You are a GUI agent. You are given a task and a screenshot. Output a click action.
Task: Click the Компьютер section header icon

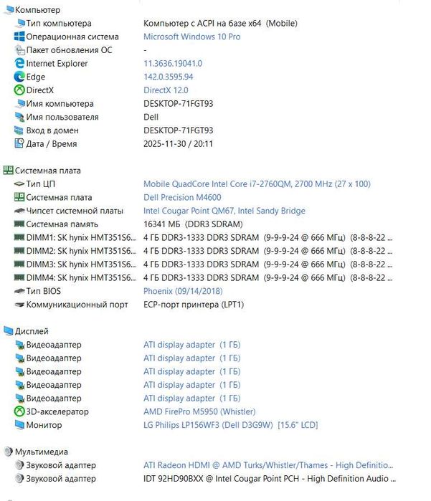(9, 10)
